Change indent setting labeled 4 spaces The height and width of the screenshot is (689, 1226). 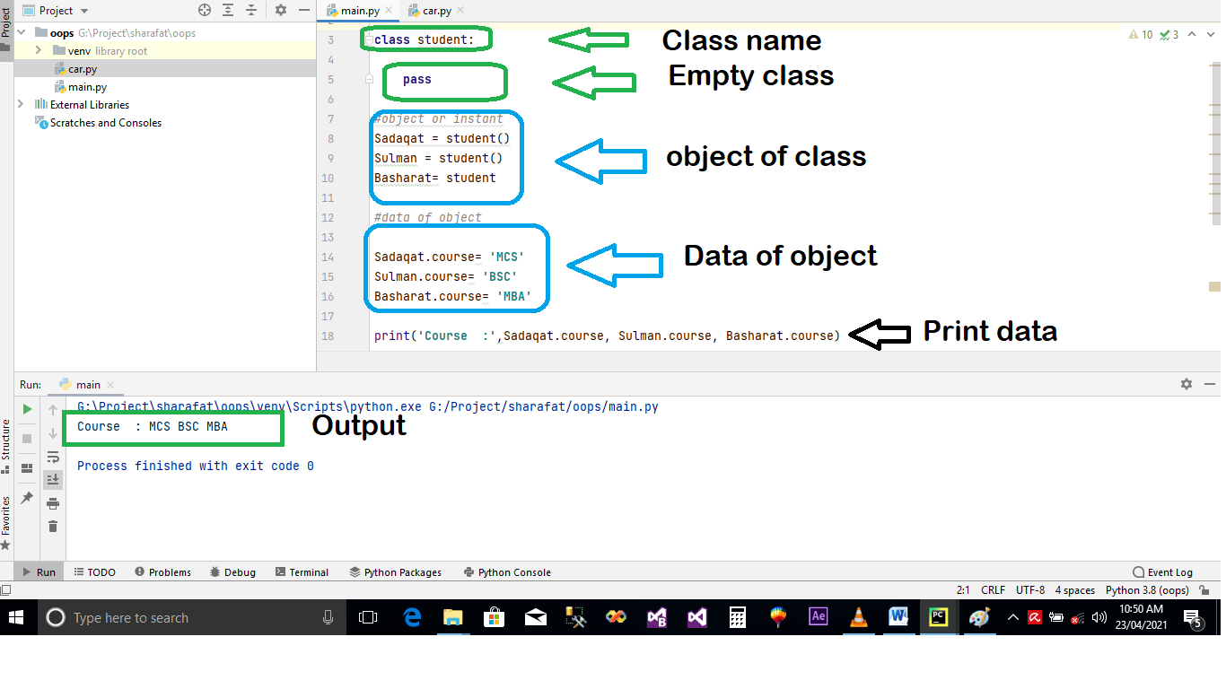1073,589
